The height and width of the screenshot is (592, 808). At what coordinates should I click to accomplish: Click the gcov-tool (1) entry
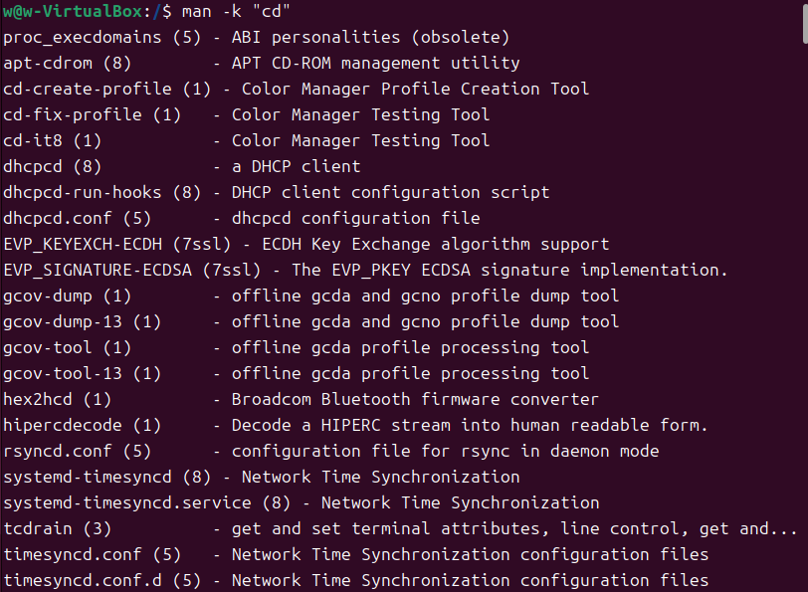(67, 347)
